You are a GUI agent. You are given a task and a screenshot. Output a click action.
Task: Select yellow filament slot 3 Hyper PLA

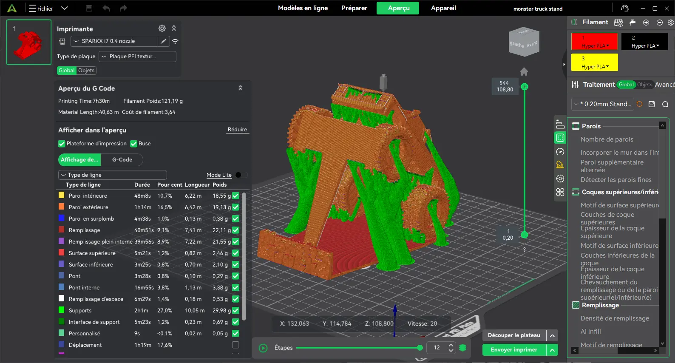tap(594, 62)
